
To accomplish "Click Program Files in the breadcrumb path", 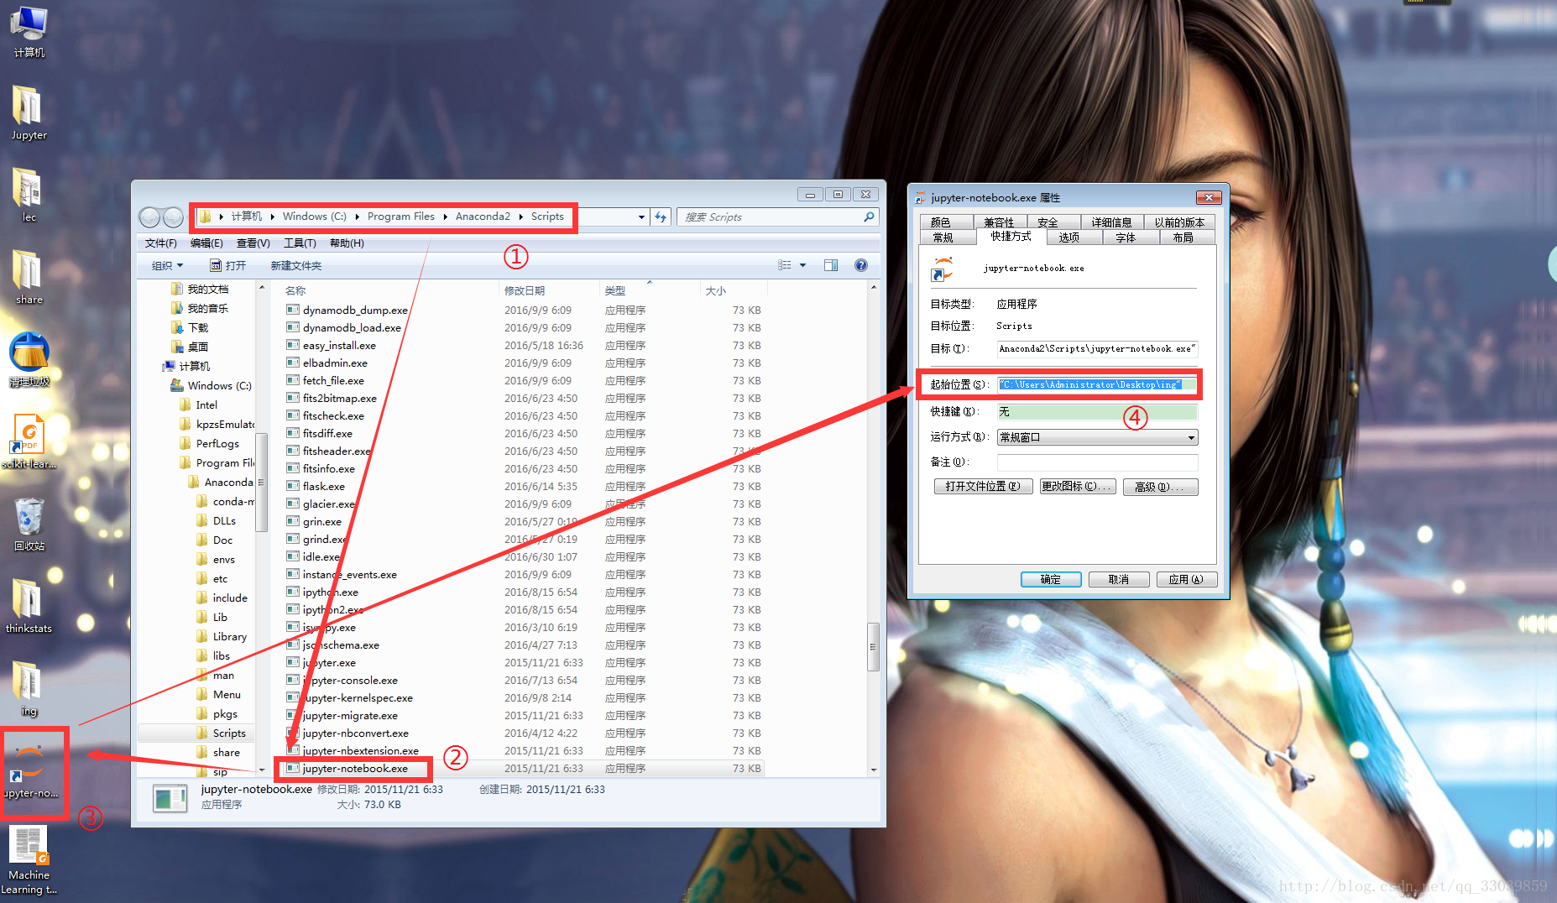I will pos(400,217).
